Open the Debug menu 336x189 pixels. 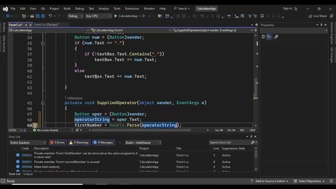[79, 9]
